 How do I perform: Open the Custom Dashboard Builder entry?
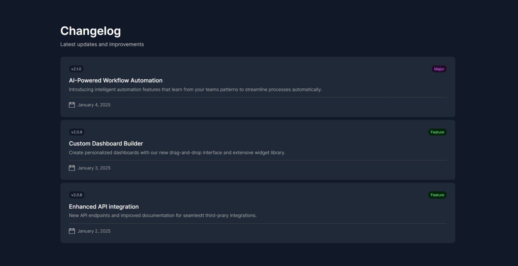106,143
